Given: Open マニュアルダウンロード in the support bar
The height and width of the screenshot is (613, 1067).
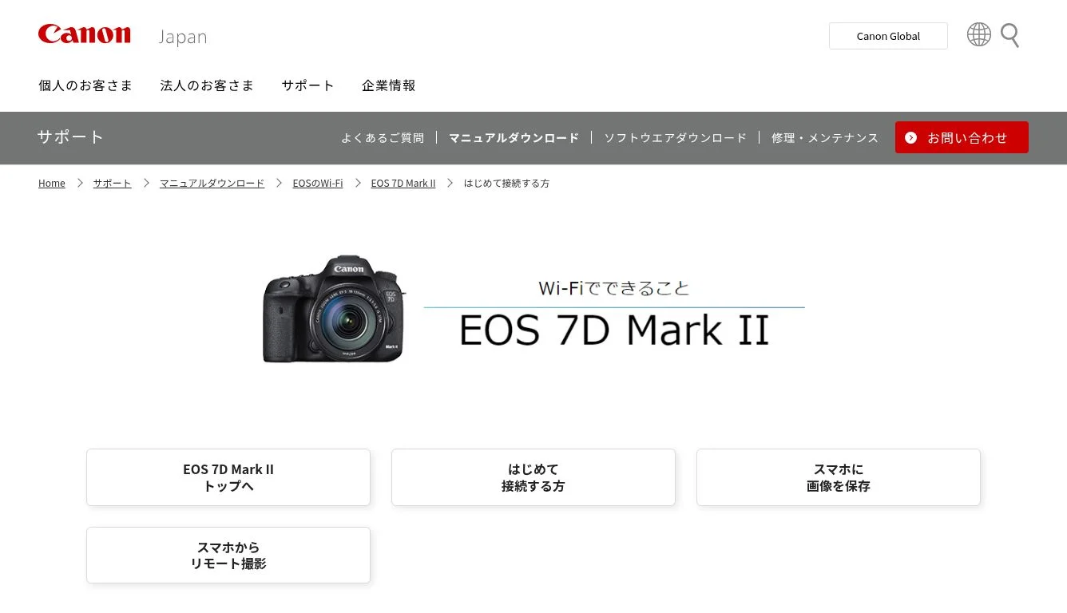Looking at the screenshot, I should pos(514,138).
